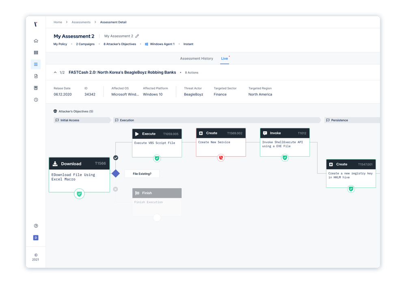Click the plus icon in Create T1547.001 card
The height and width of the screenshot is (284, 406).
coord(331,164)
